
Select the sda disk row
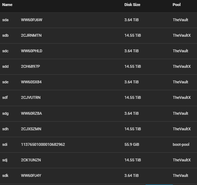tap(98, 20)
